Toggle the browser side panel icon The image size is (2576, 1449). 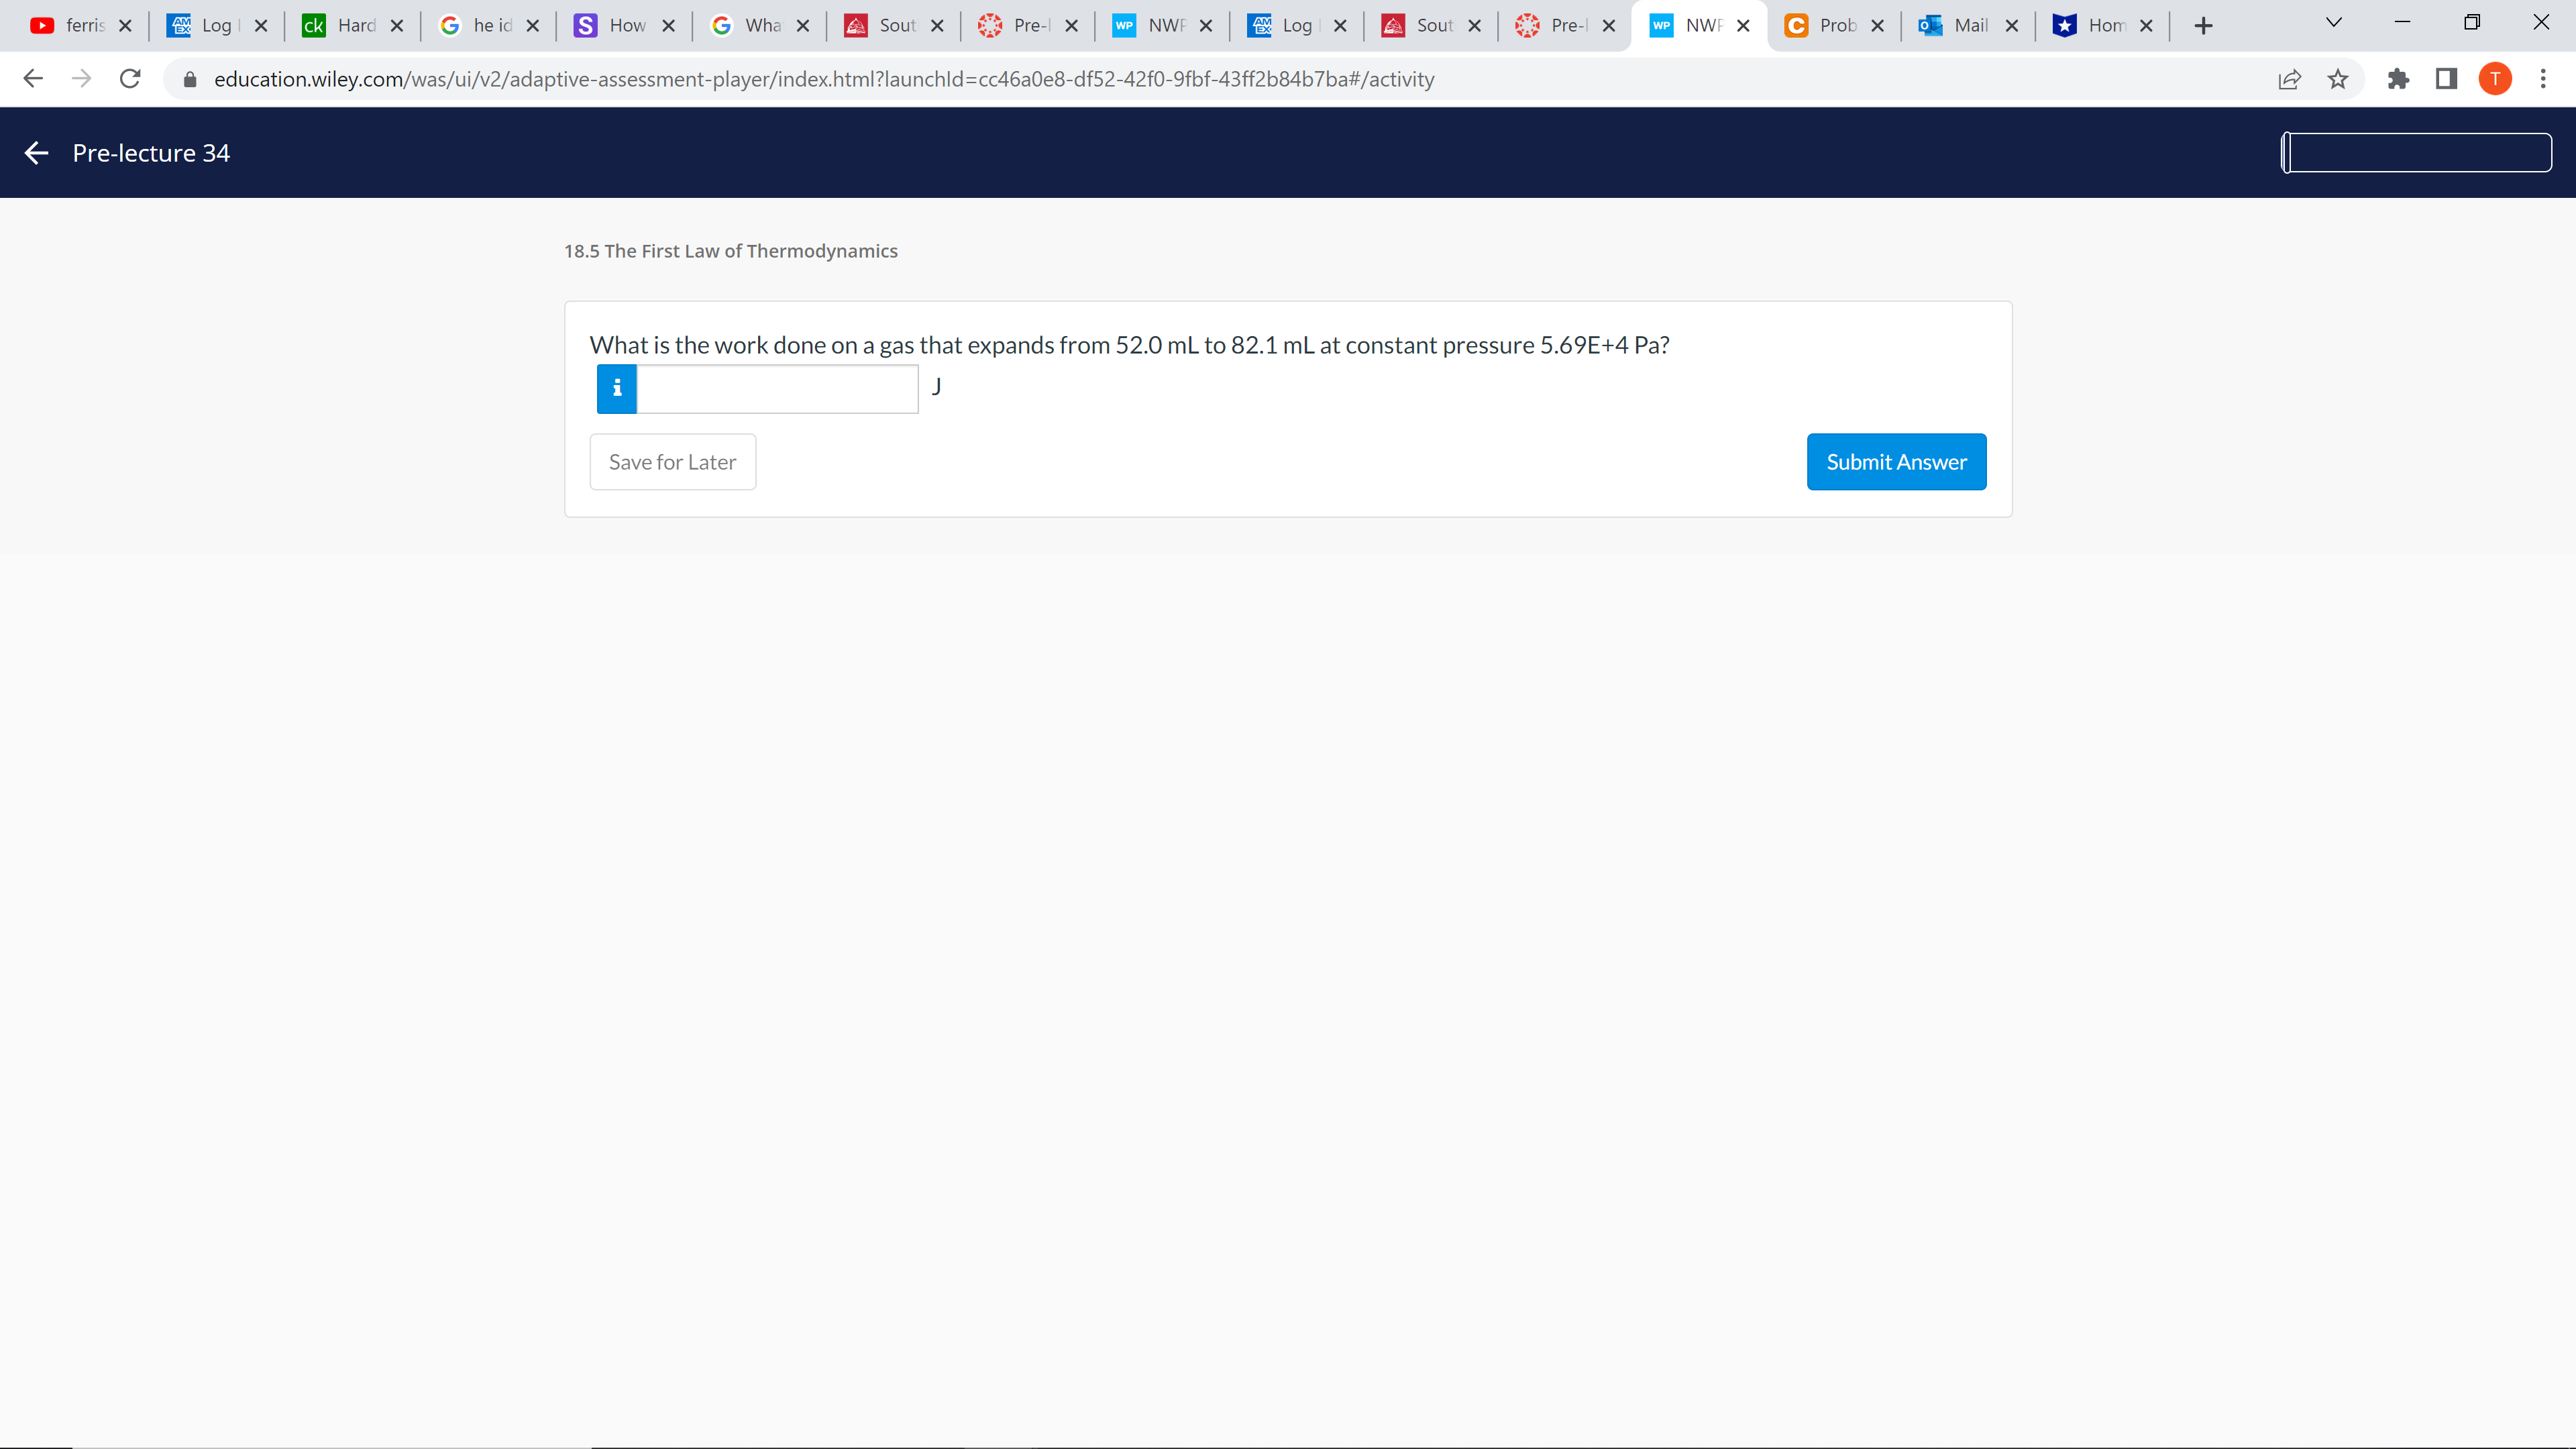coord(2446,79)
